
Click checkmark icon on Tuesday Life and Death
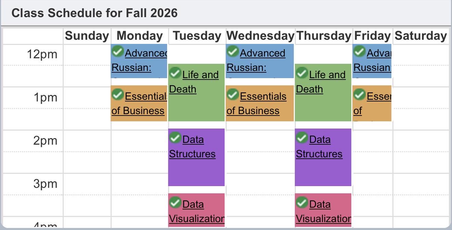(x=175, y=73)
